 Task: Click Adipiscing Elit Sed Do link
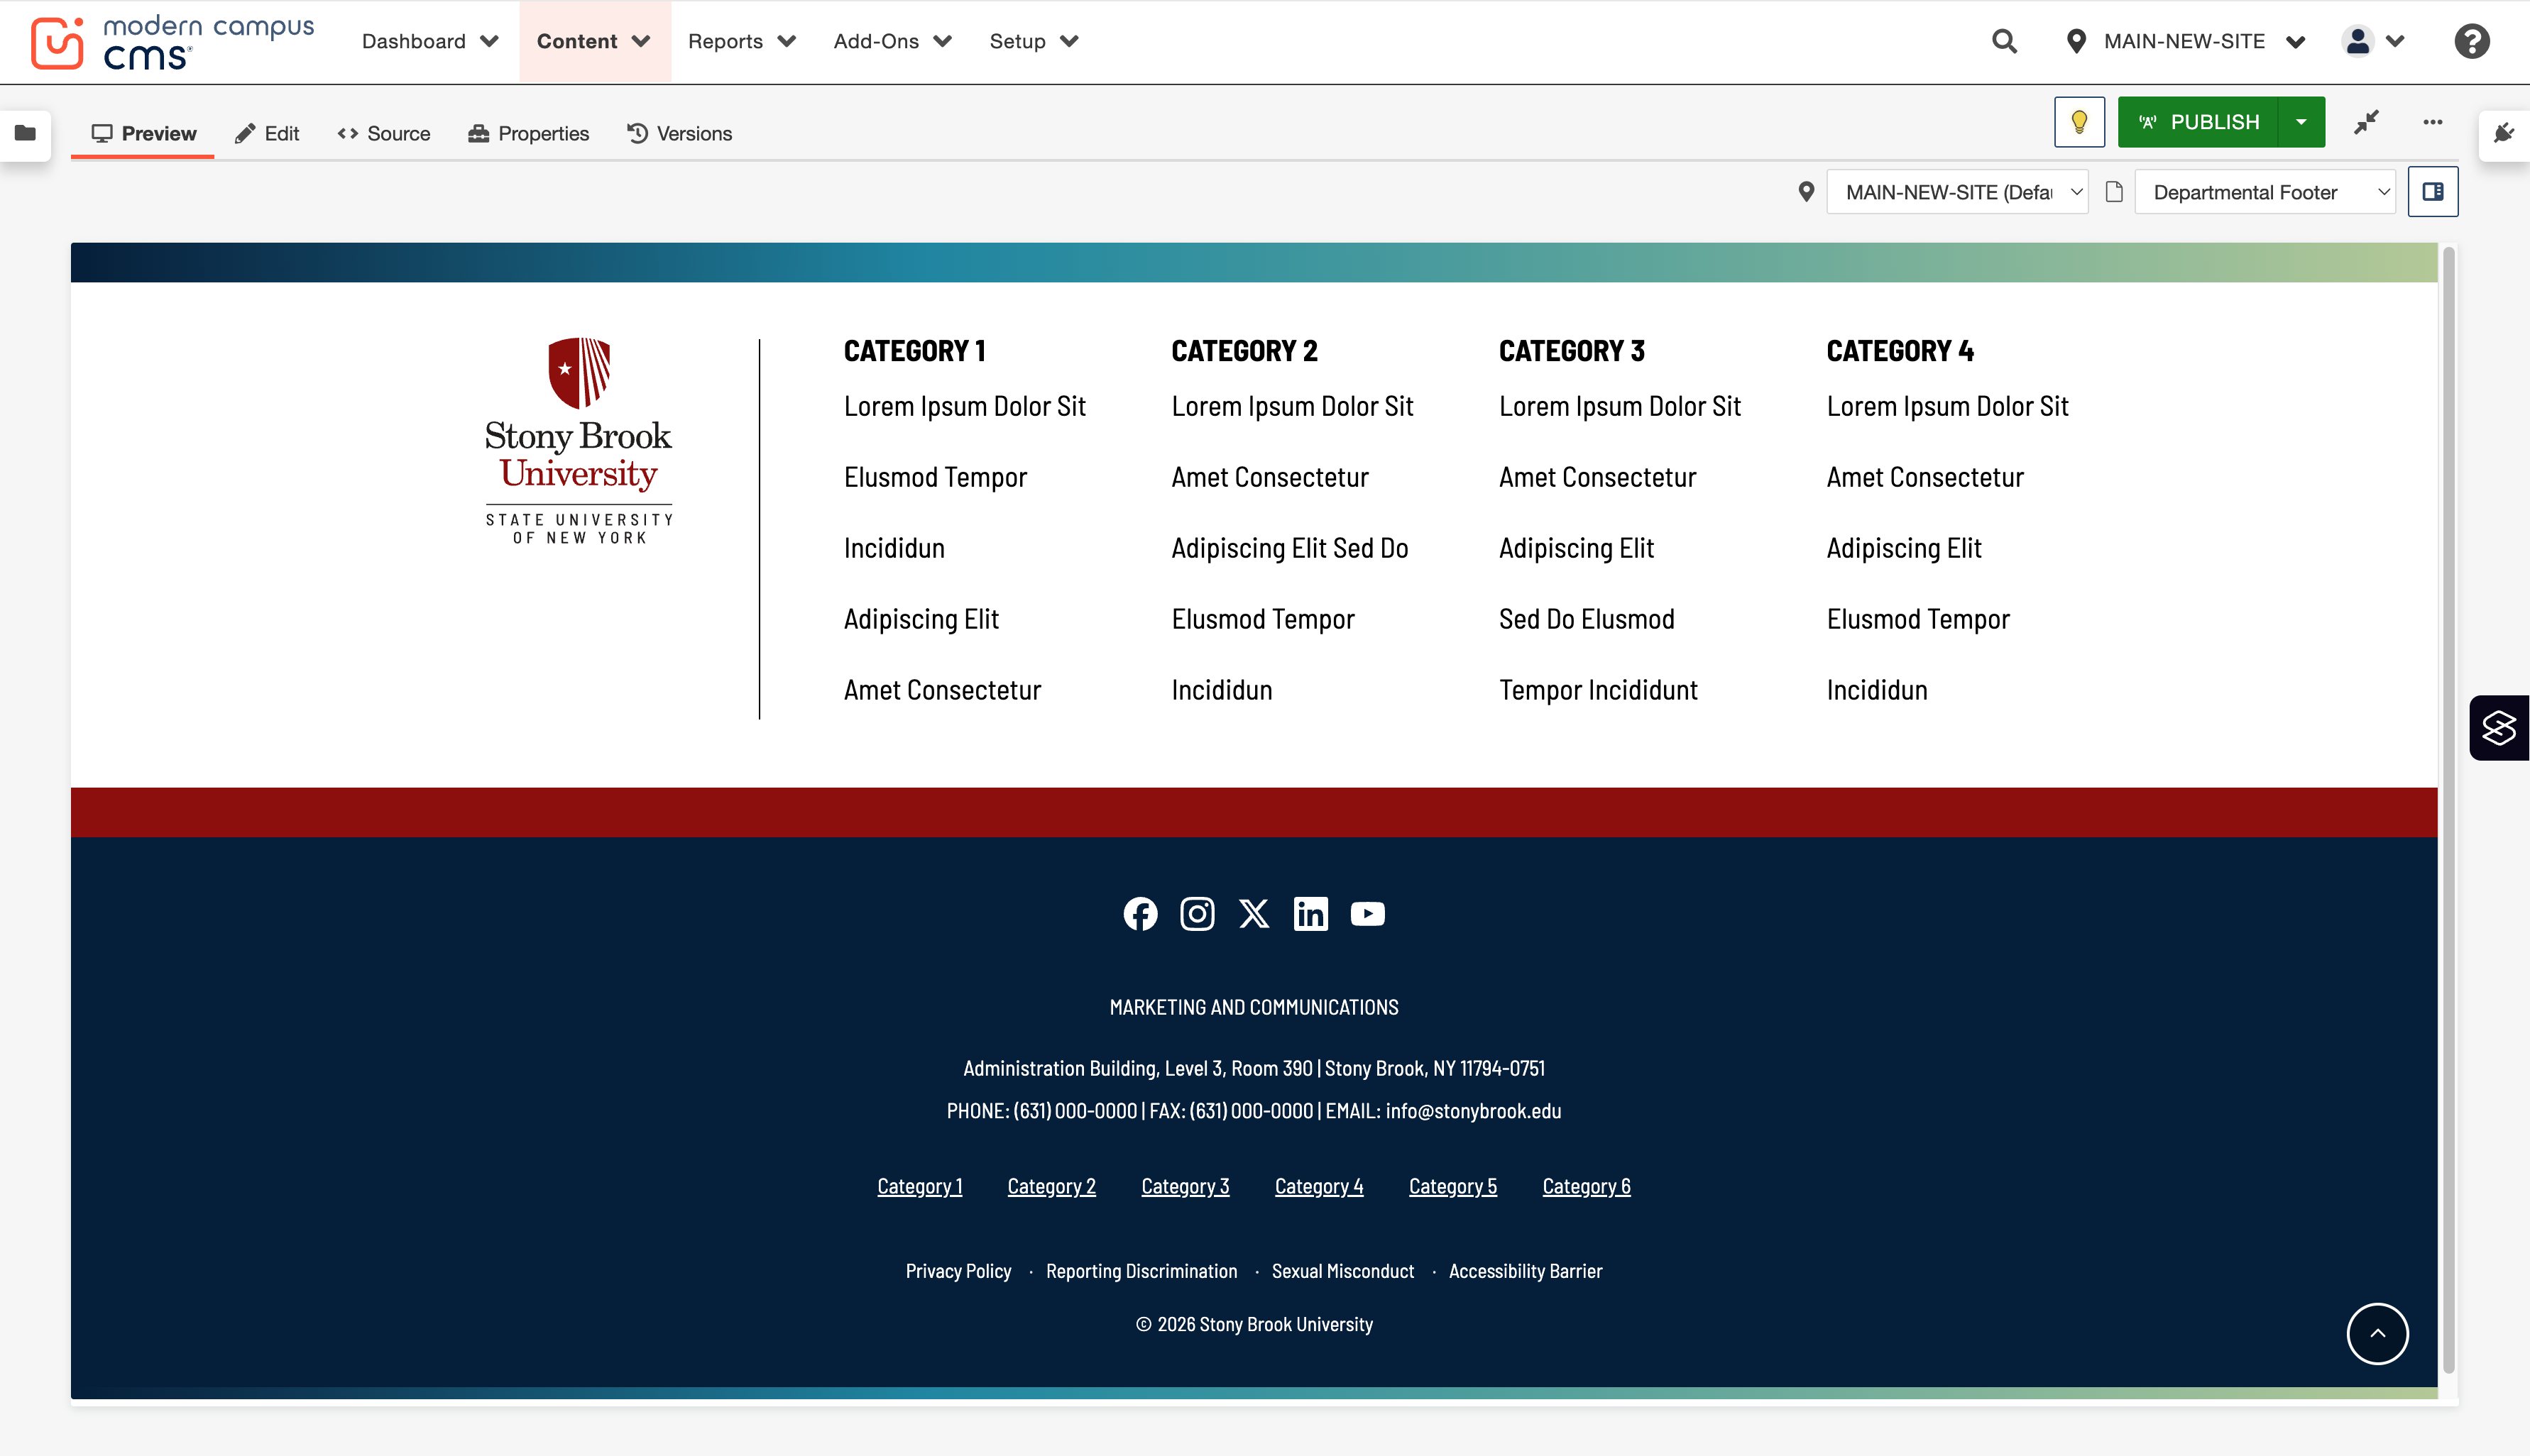(x=1290, y=548)
